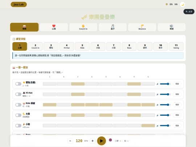Viewport: 196px width, 147px height.
Task: Click the 大字 large-text magnifier button
Action: [189, 12]
